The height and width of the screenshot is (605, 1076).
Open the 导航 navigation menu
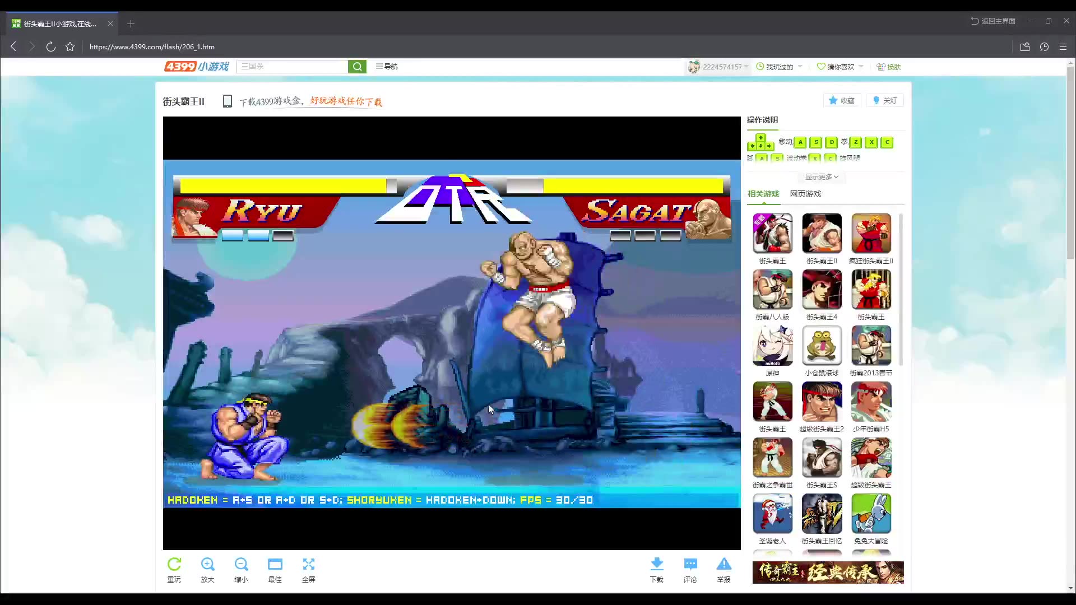(x=387, y=66)
